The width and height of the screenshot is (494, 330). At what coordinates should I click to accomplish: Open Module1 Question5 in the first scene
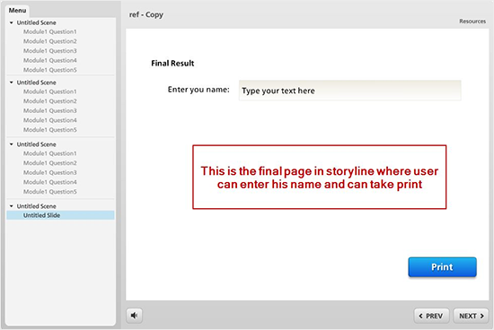coord(49,70)
